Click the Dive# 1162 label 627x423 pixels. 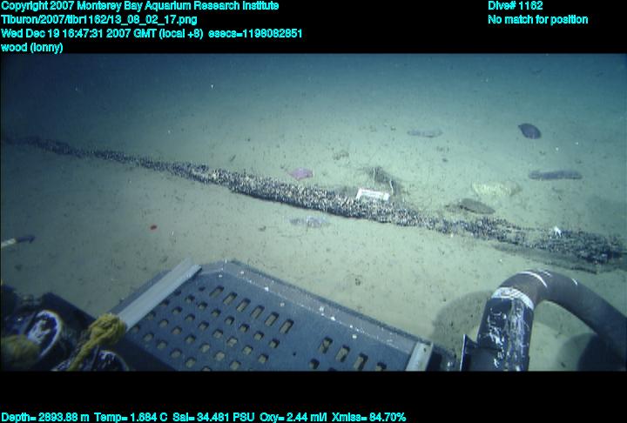(516, 6)
